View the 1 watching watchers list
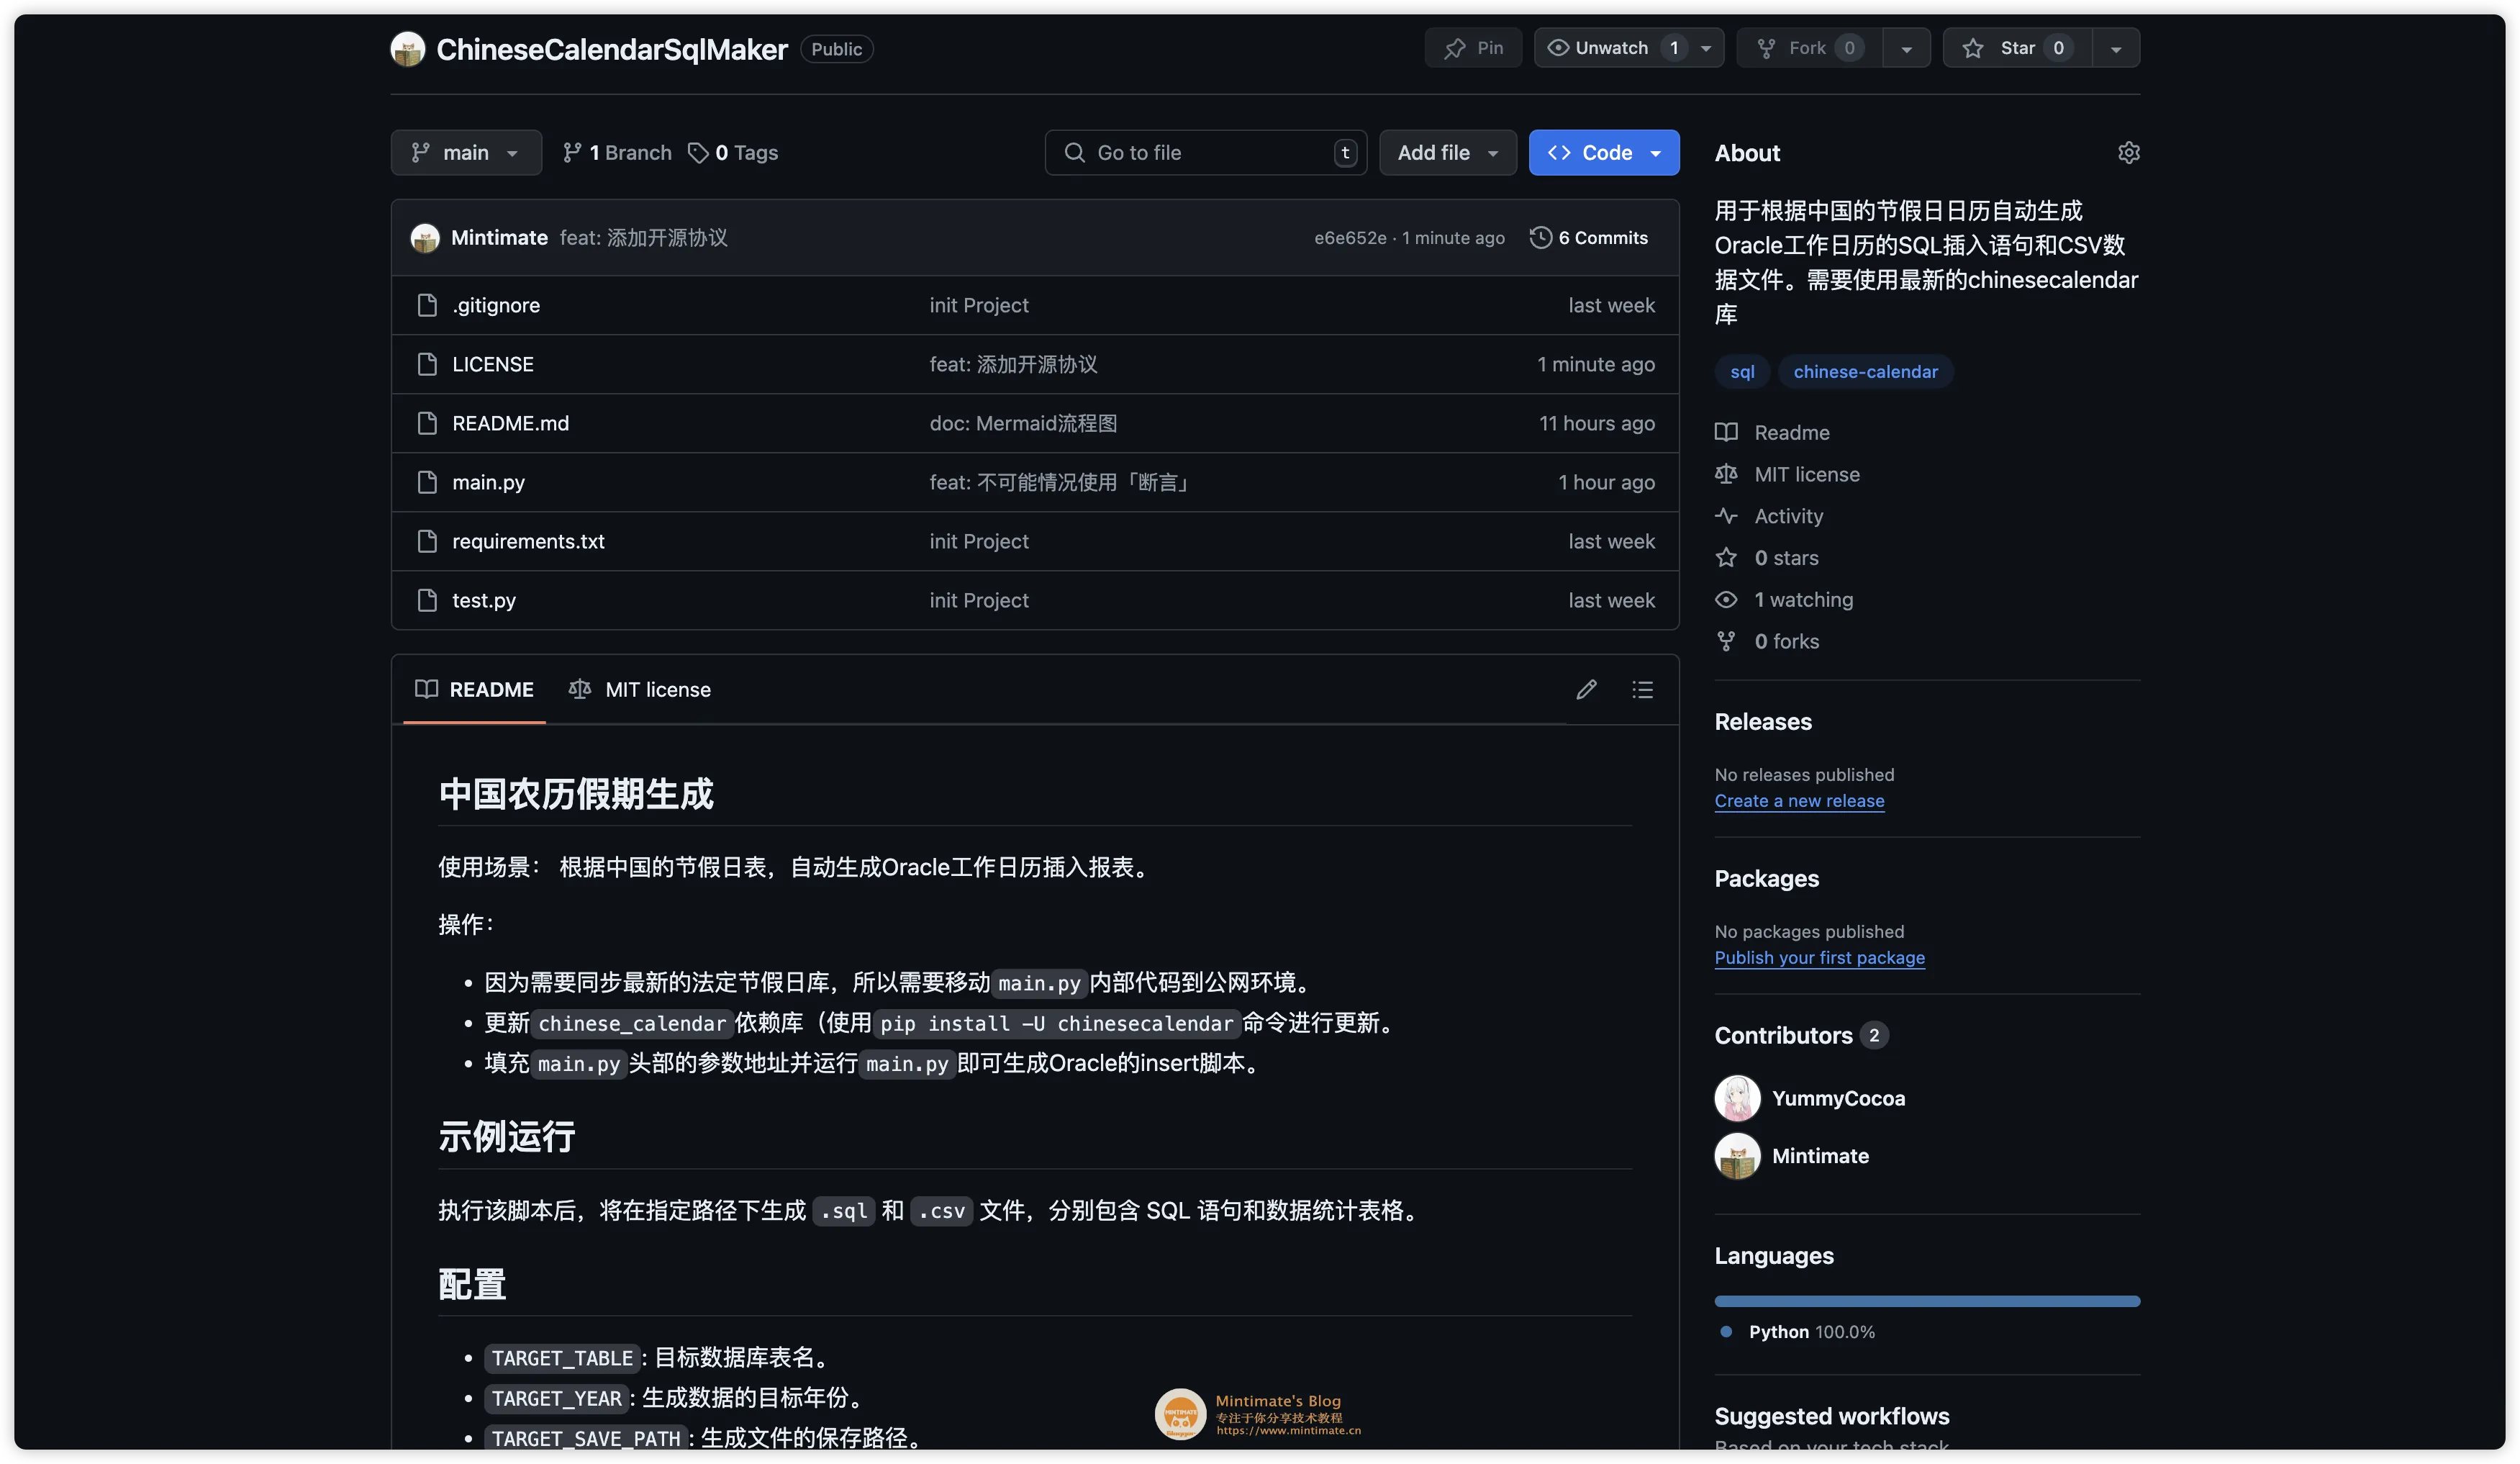This screenshot has width=2520, height=1464. coord(1785,599)
